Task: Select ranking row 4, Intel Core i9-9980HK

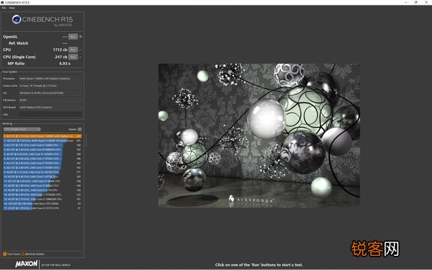Action: pos(43,150)
